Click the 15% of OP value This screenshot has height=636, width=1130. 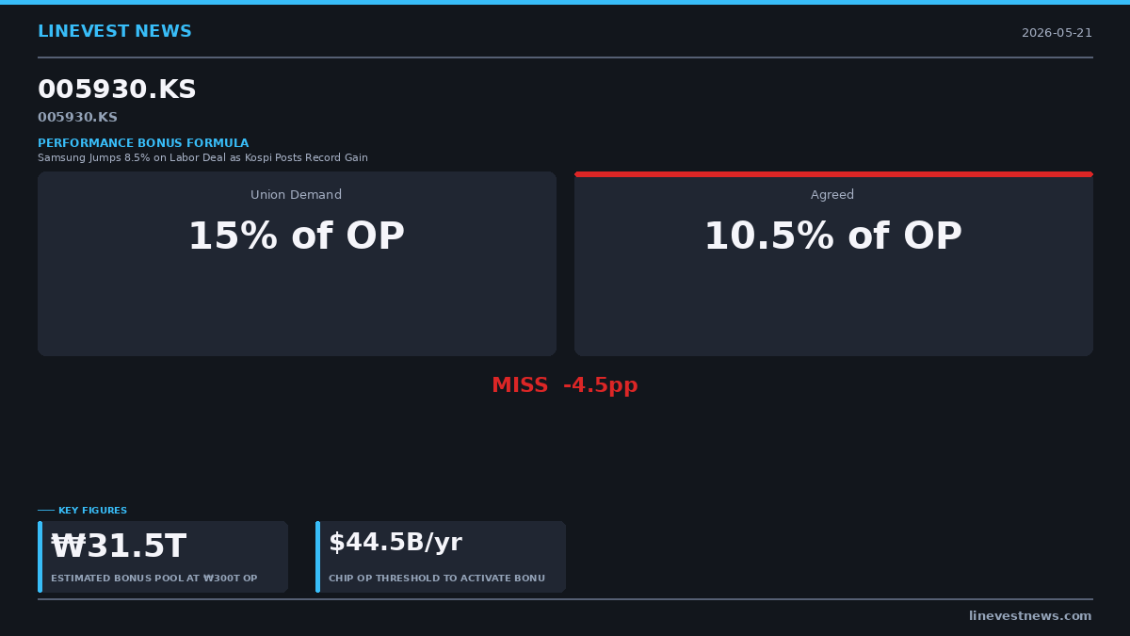point(297,237)
